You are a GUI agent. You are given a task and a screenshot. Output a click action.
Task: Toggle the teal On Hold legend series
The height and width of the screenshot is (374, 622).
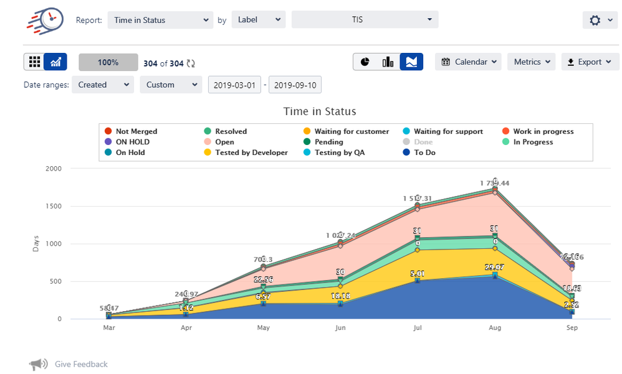pyautogui.click(x=125, y=152)
